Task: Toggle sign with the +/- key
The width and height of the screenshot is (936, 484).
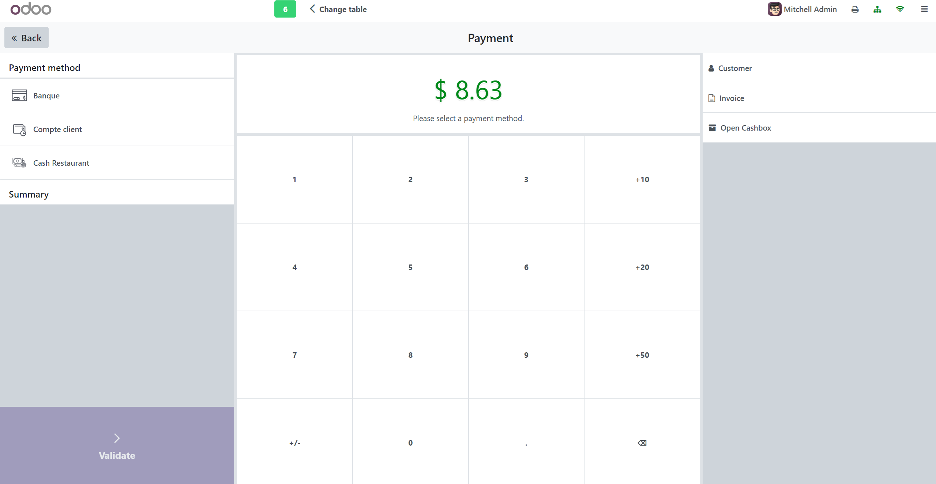Action: tap(294, 442)
